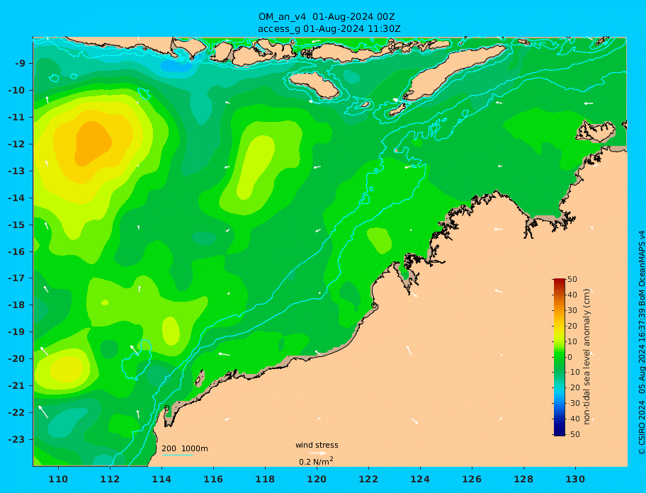Click longitude axis label '116'
646x493 pixels.
213,479
